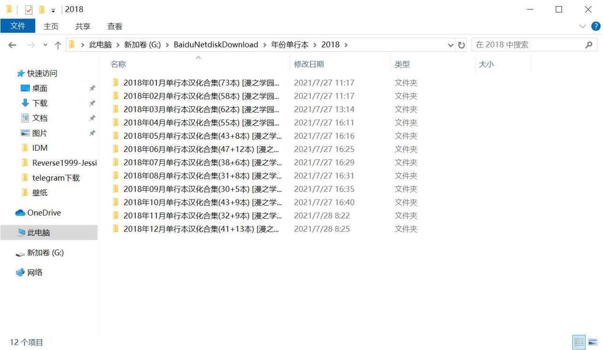Select the 2018年06月单行本汉化合集(47+12本) folder
603x350 pixels.
(201, 149)
